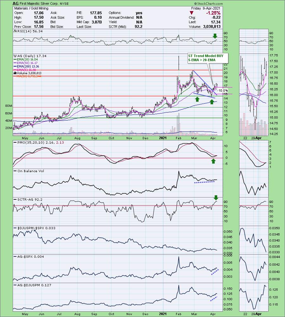285x317 pixels.
Task: Click the Chg value -0.22
Action: (217, 17)
